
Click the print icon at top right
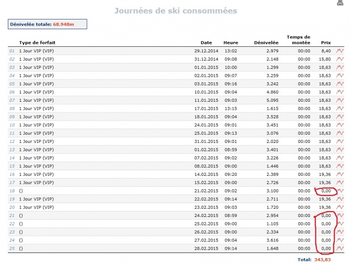pos(340,3)
